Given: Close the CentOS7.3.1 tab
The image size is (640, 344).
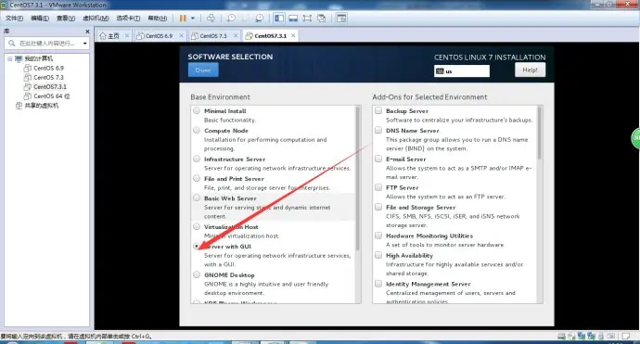Looking at the screenshot, I should pyautogui.click(x=293, y=36).
